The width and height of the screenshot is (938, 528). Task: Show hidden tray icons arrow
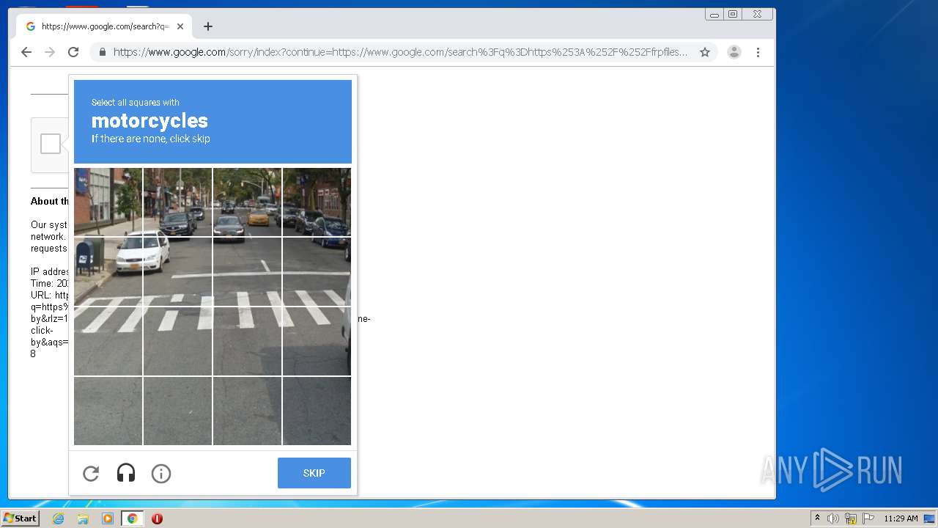pyautogui.click(x=817, y=518)
